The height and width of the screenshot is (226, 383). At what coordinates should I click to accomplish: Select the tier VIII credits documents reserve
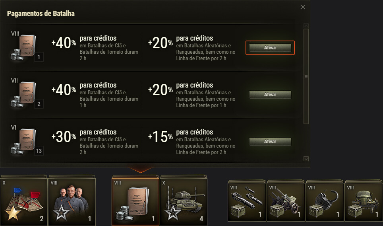tap(135, 202)
